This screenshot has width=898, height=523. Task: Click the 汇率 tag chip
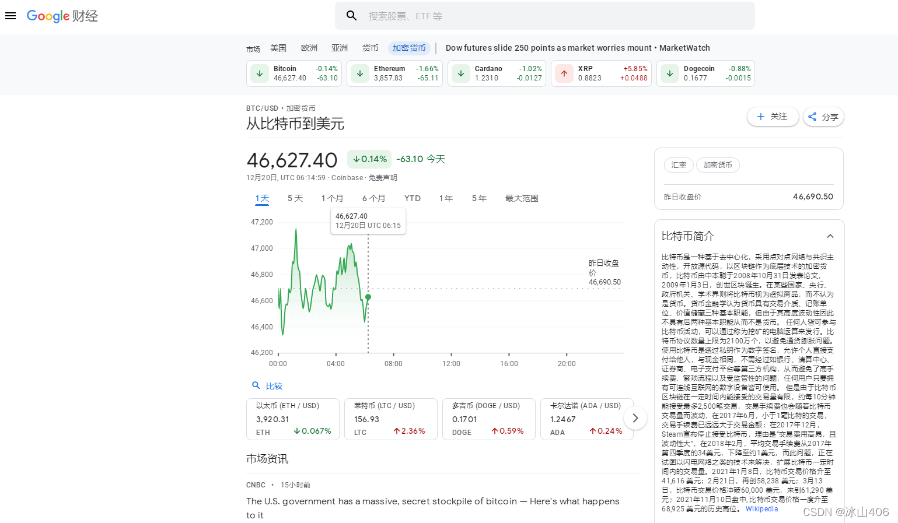point(679,165)
